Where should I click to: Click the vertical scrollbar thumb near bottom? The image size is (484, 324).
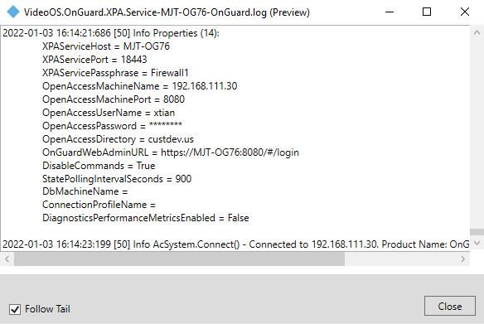click(x=477, y=232)
